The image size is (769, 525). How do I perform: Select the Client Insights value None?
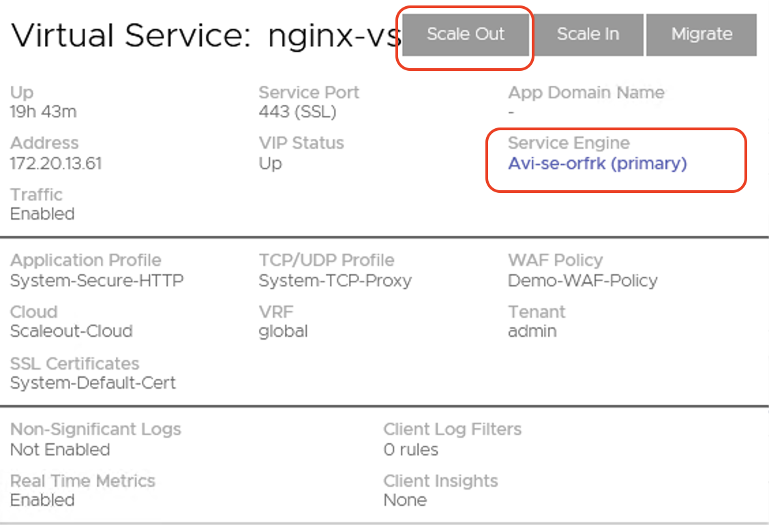pos(405,500)
